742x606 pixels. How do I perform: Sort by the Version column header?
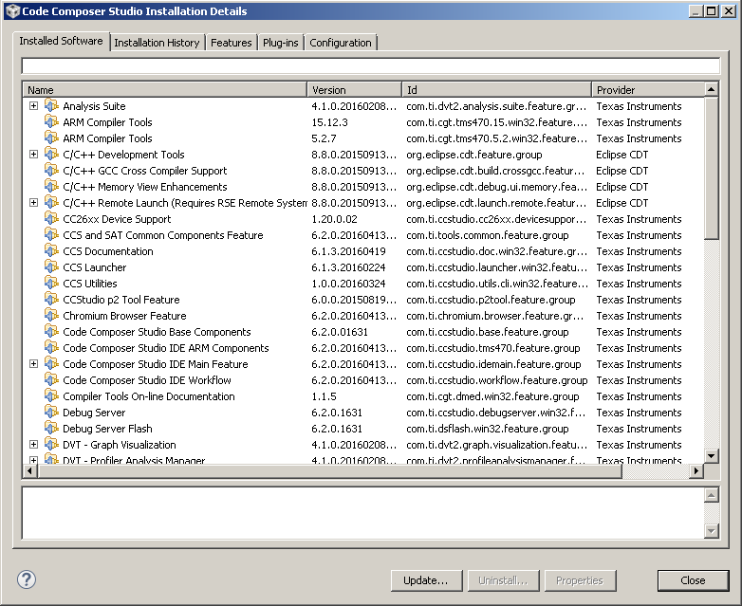coord(355,90)
